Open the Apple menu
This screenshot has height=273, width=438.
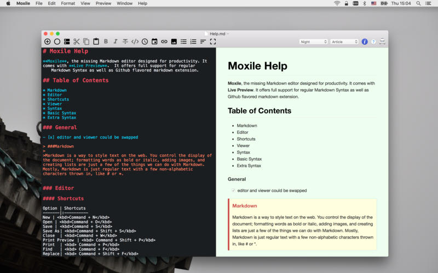(8, 3)
